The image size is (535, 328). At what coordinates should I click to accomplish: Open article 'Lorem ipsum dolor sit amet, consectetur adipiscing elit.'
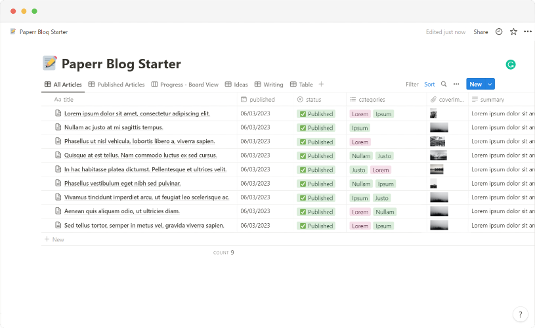click(137, 113)
